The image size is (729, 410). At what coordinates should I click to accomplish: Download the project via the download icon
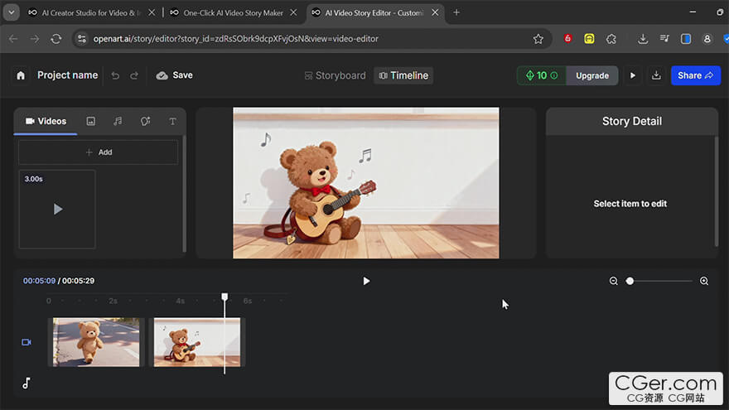[656, 75]
